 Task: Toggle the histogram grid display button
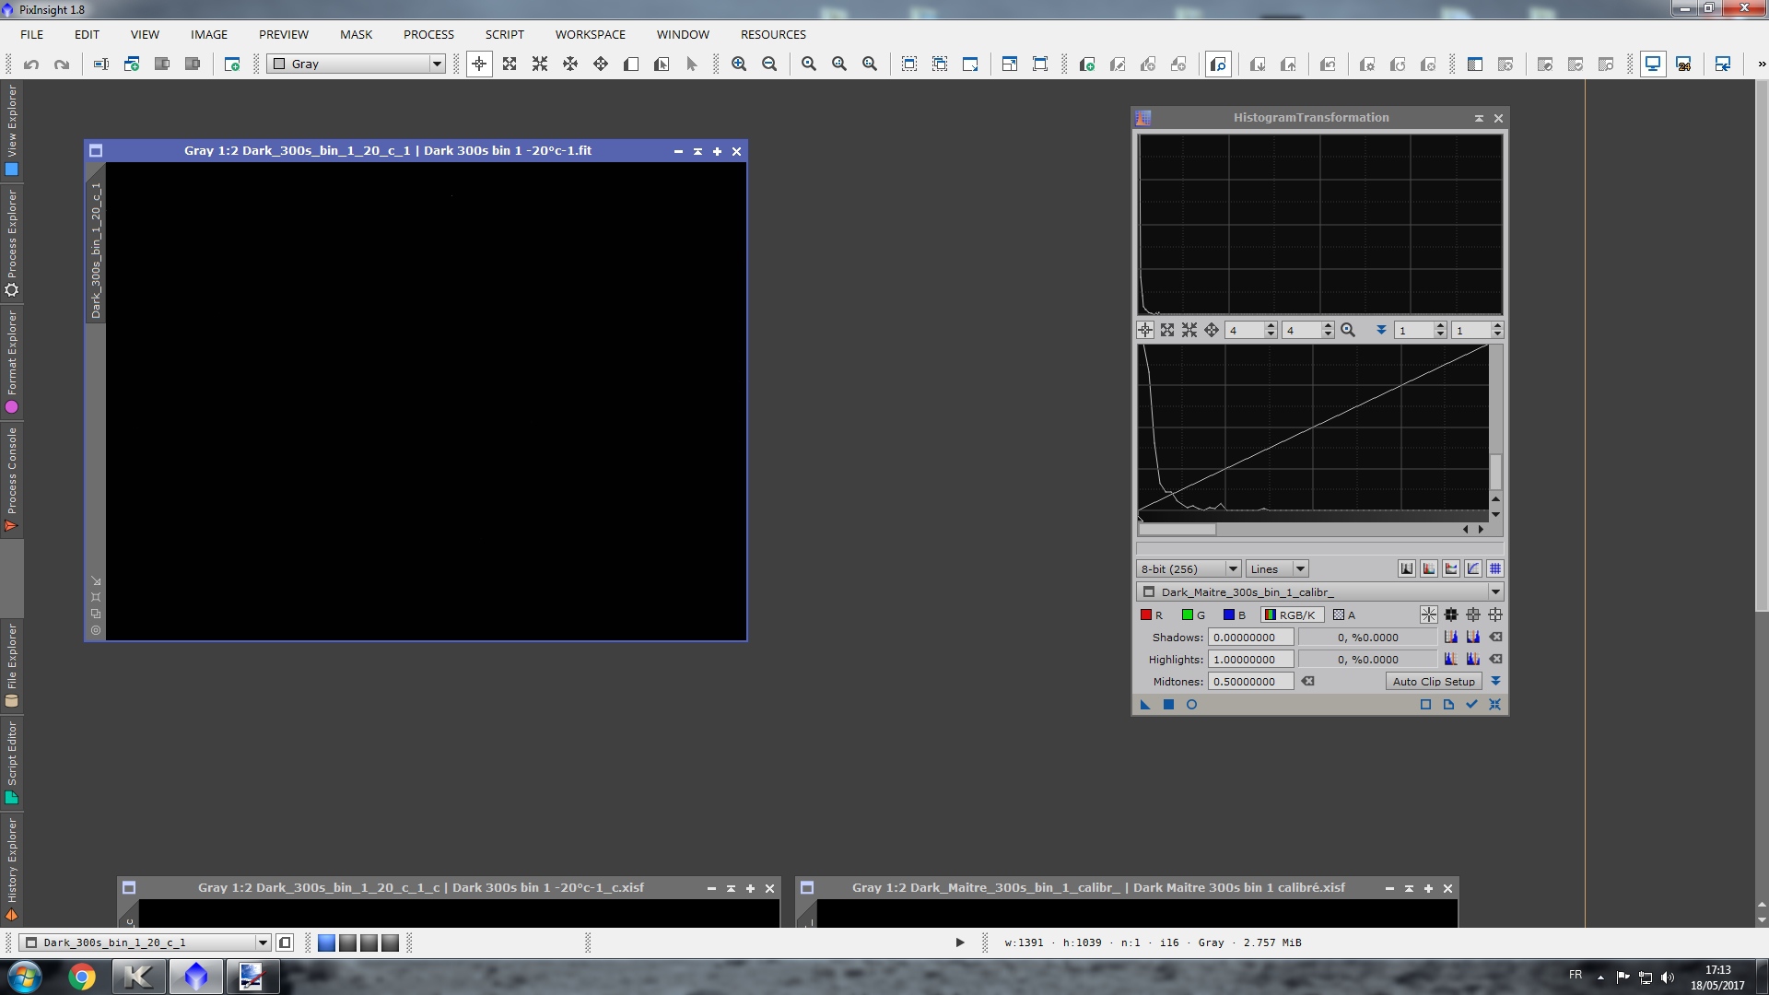(x=1495, y=568)
